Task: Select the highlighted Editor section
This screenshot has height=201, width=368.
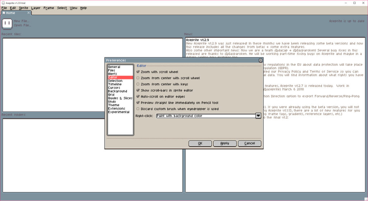Action: coord(120,77)
